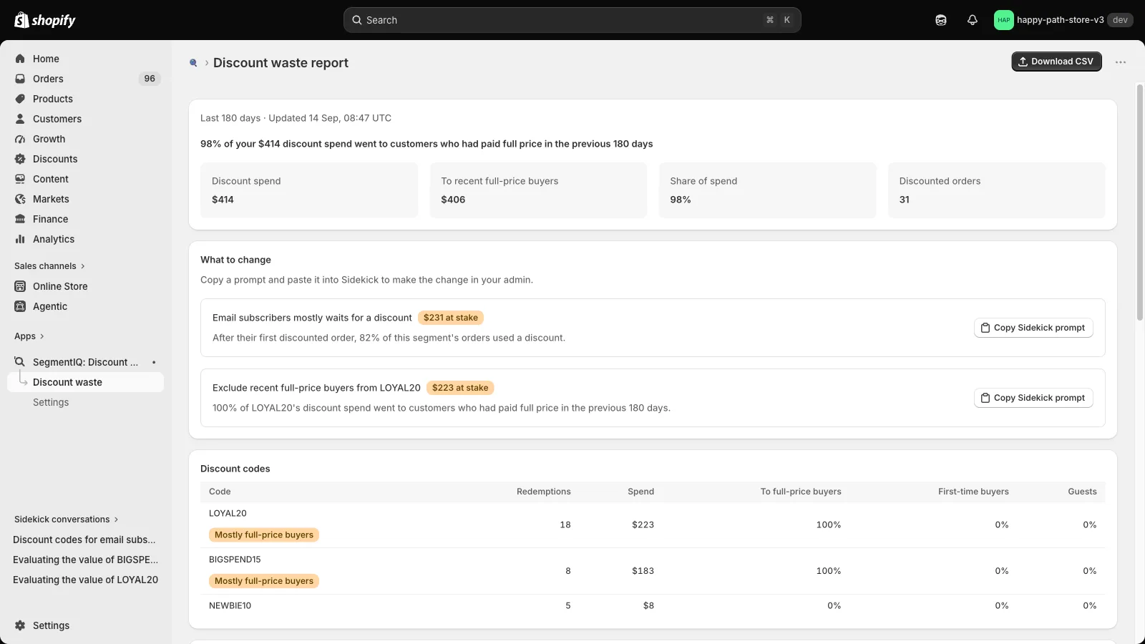This screenshot has width=1145, height=644.
Task: Expand the Apps section
Action: 29,336
